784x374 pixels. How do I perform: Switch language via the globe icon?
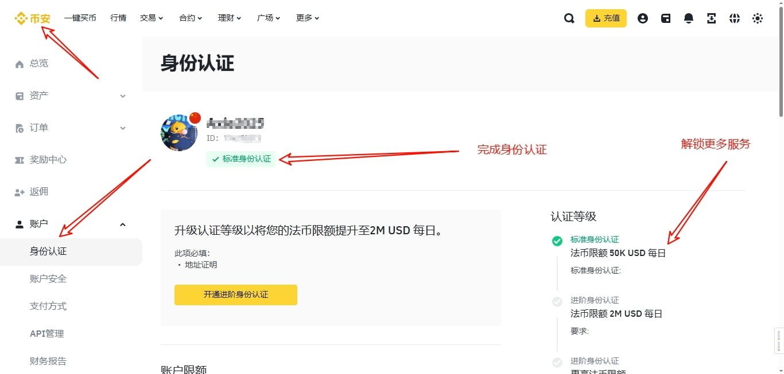pos(735,18)
